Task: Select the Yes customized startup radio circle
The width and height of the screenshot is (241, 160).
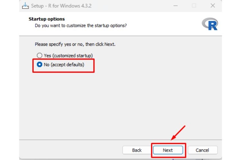Action: 40,55
